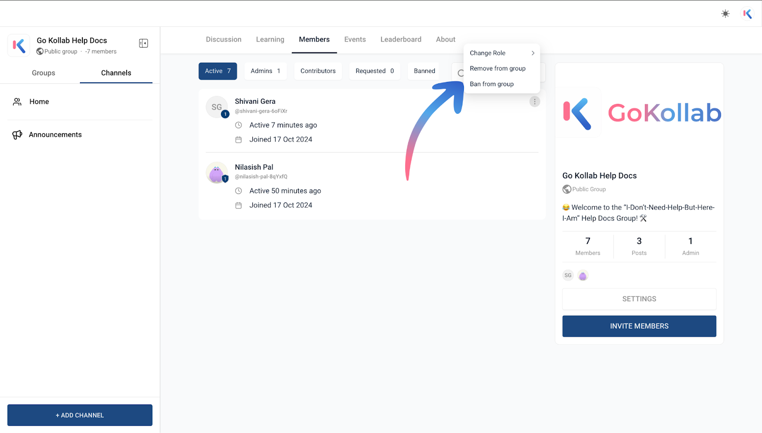762x433 pixels.
Task: Click the Nilasish Pal member name
Action: pyautogui.click(x=254, y=167)
